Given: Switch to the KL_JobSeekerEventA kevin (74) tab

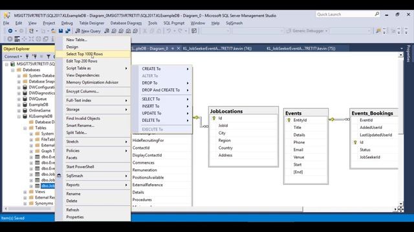Looking at the screenshot, I should click(x=217, y=48).
